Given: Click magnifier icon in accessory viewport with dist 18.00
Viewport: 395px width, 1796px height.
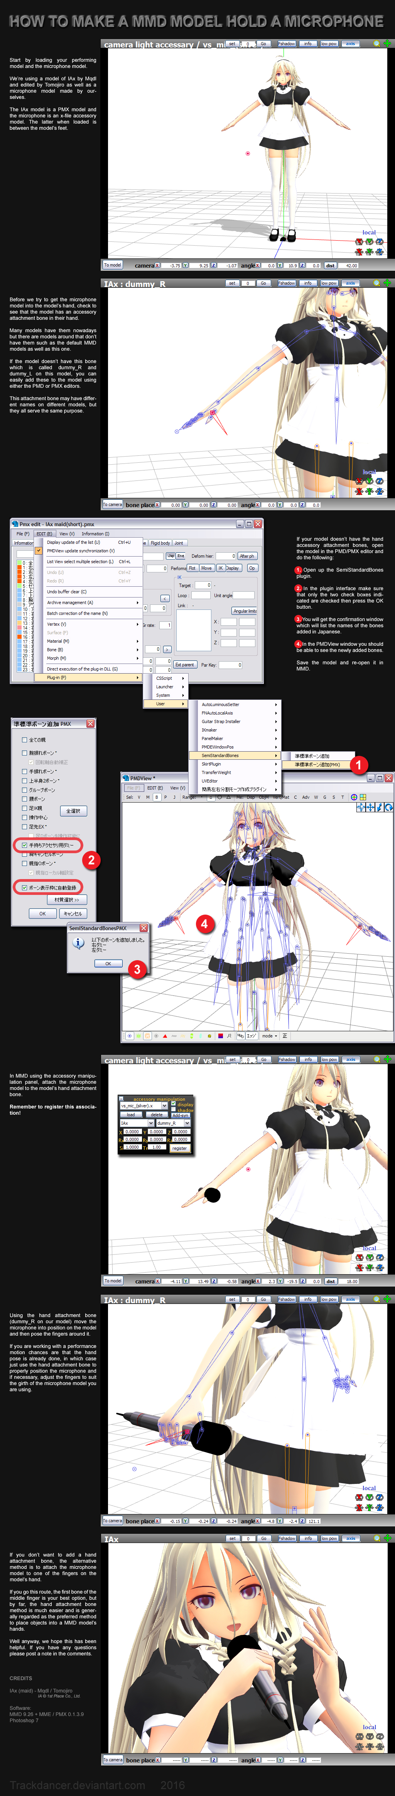Looking at the screenshot, I should coord(377,1059).
